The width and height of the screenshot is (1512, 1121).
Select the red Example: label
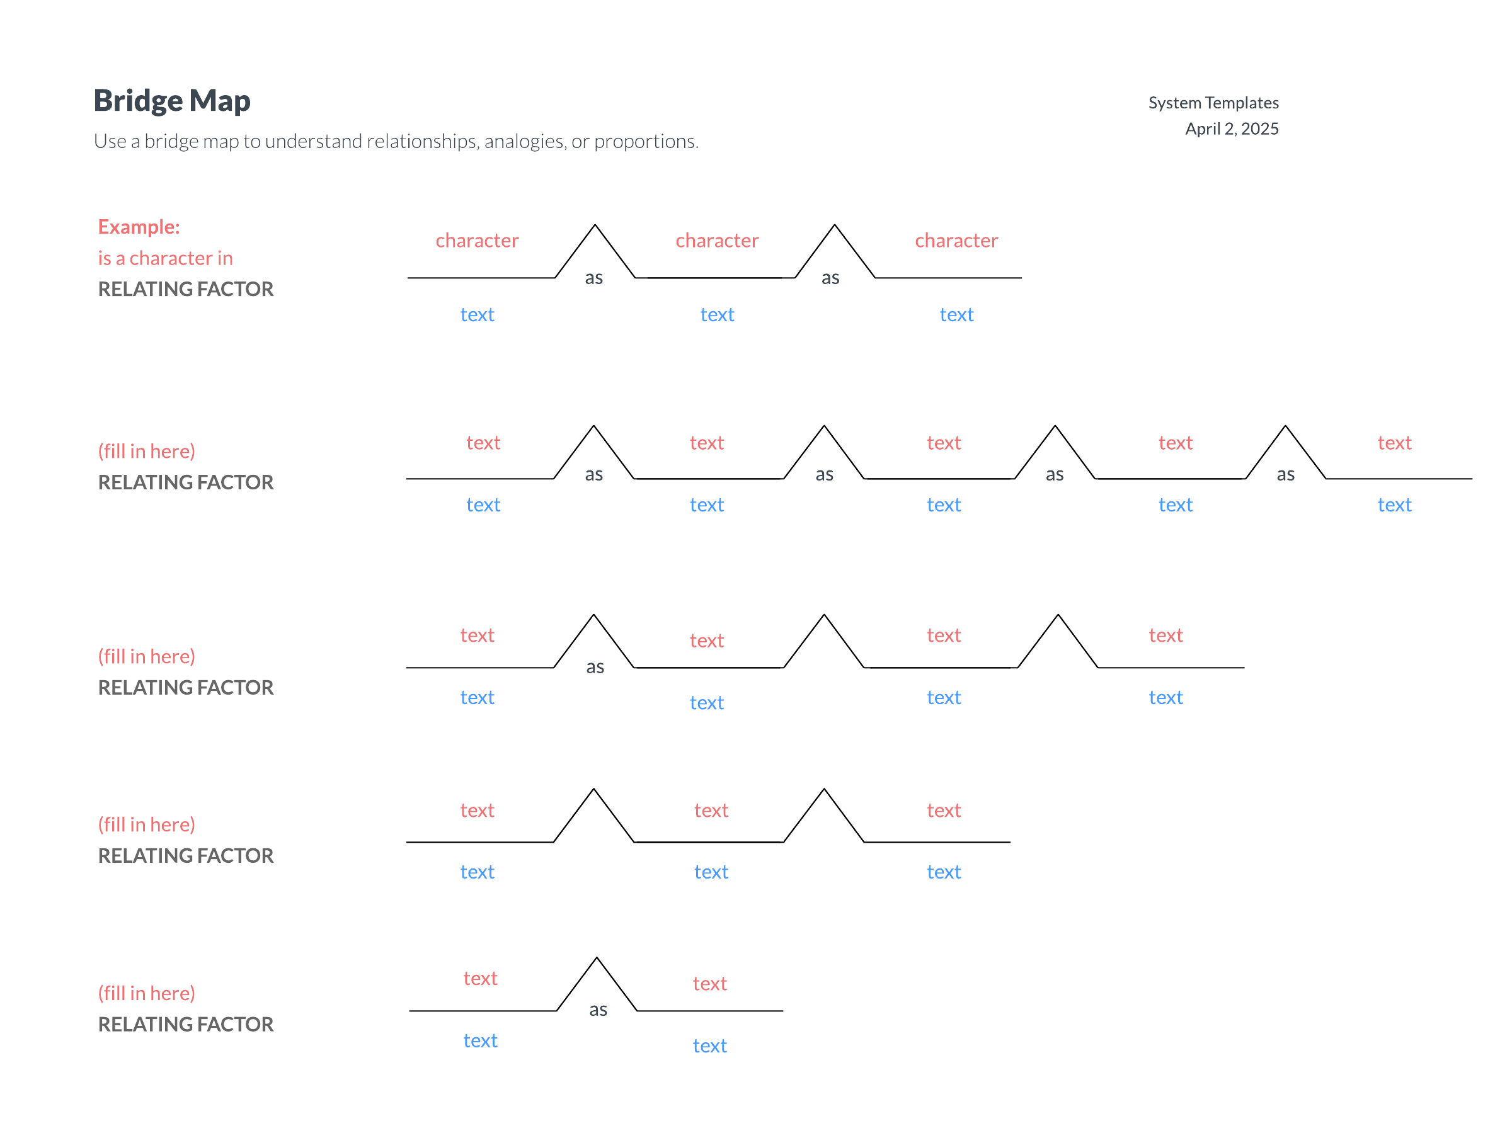coord(139,227)
